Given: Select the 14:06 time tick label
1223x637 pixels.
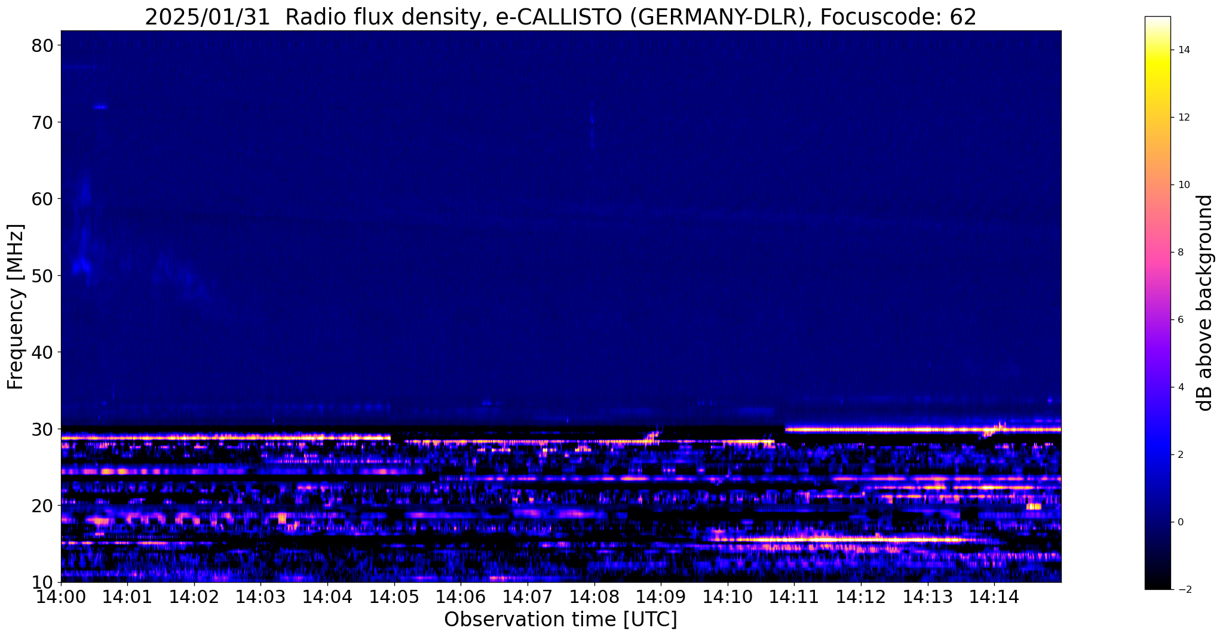Looking at the screenshot, I should click(461, 598).
